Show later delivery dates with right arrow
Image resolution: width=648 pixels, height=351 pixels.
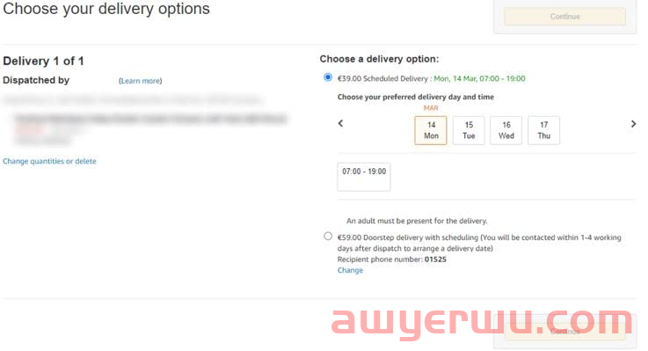[x=633, y=124]
